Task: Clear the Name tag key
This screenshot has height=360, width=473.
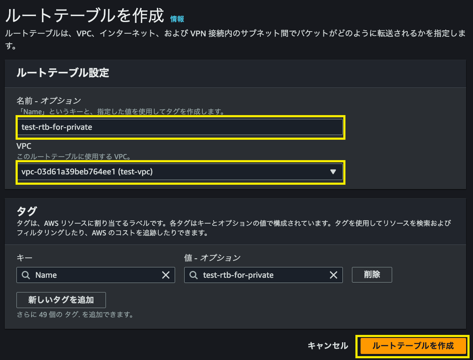Action: tap(166, 275)
